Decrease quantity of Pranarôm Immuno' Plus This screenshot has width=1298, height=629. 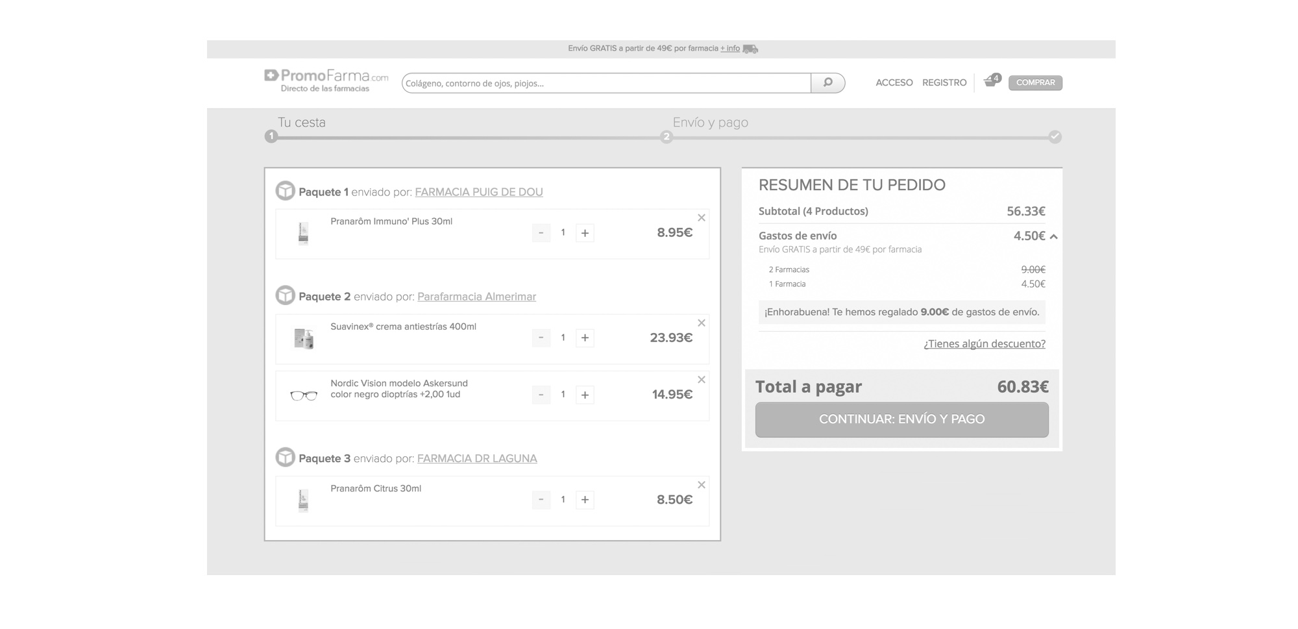[x=541, y=233]
